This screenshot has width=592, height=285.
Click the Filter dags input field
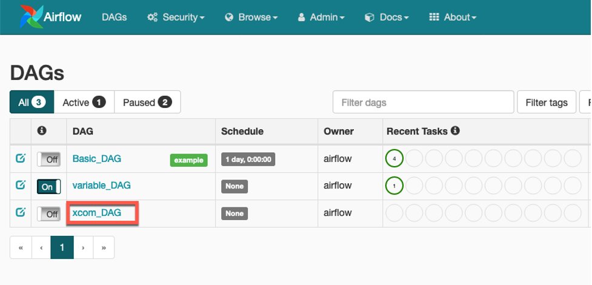point(423,102)
